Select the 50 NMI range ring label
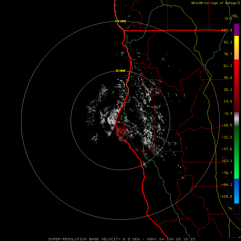Viewport: 241px width, 241px height. pyautogui.click(x=120, y=71)
